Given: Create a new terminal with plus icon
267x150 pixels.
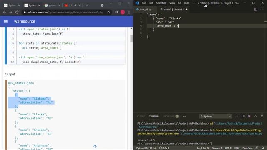Looking at the screenshot, I should coord(237,116).
